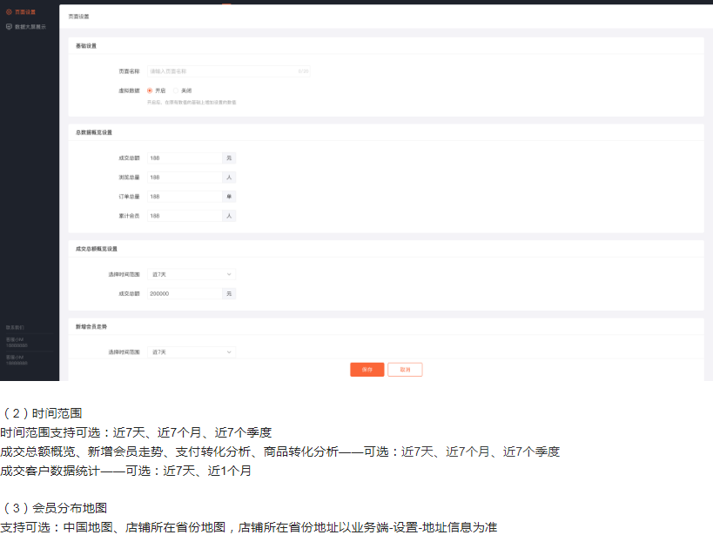Click the 页面设置 gear icon in sidebar

(9, 12)
